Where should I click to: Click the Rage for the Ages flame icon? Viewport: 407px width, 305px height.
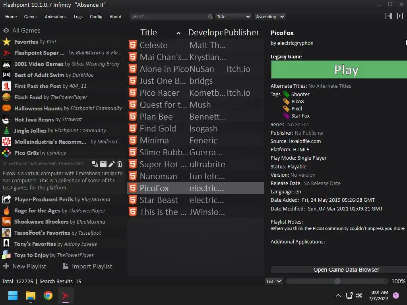(x=6, y=210)
